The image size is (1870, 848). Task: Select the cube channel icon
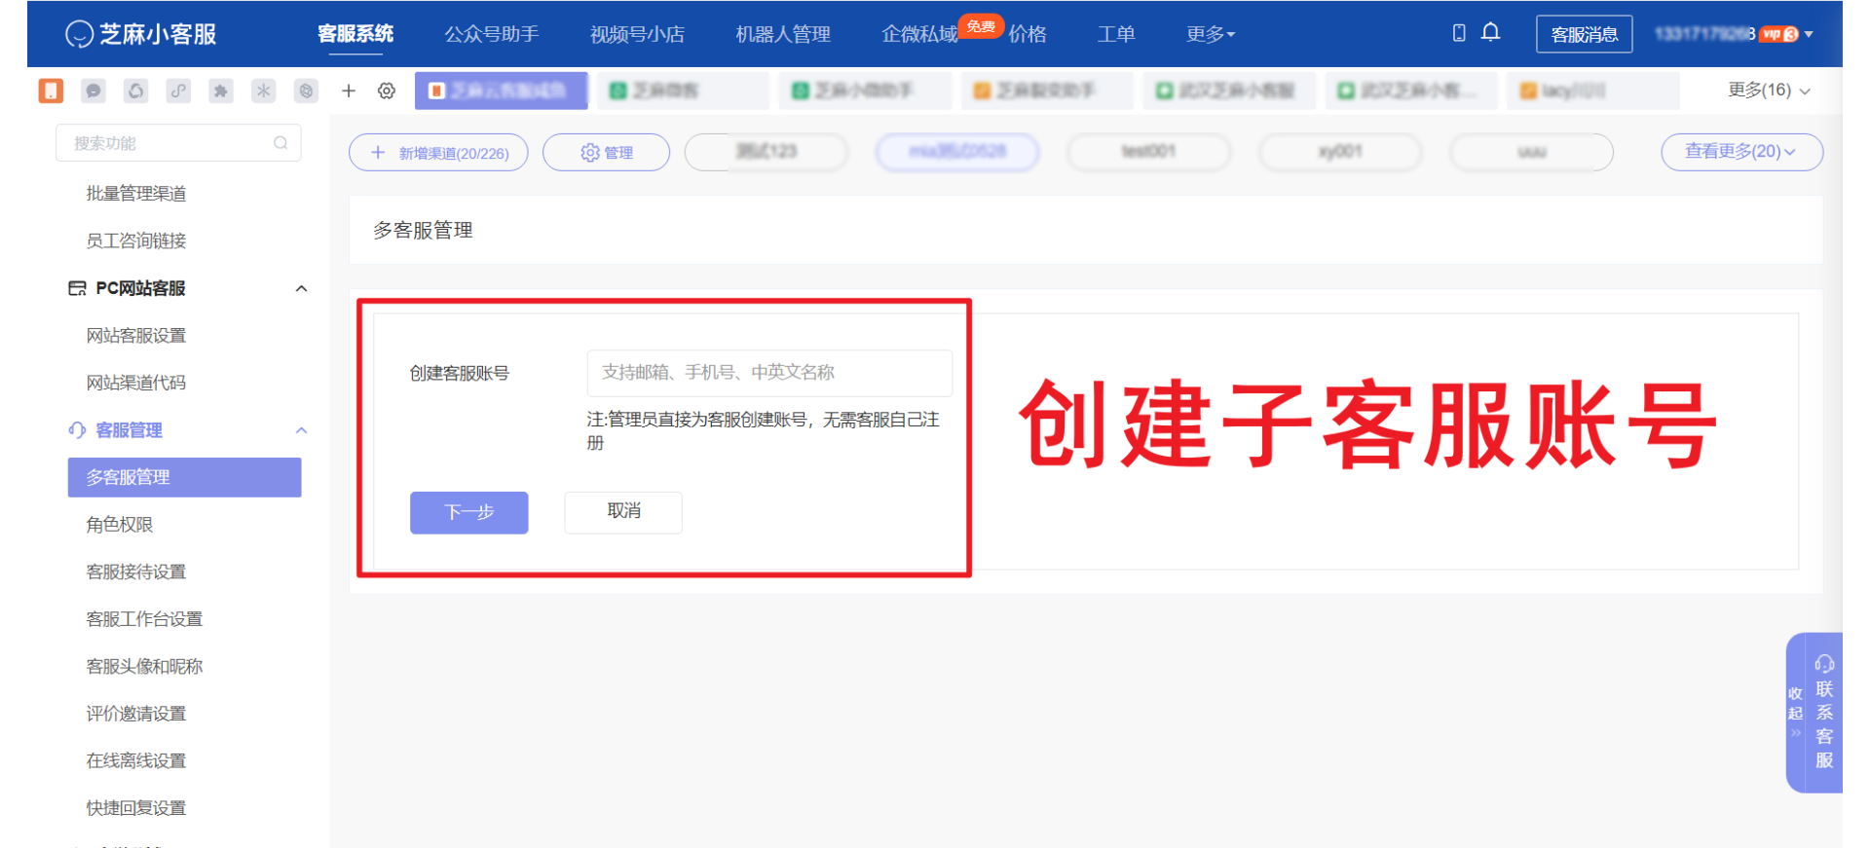[306, 91]
